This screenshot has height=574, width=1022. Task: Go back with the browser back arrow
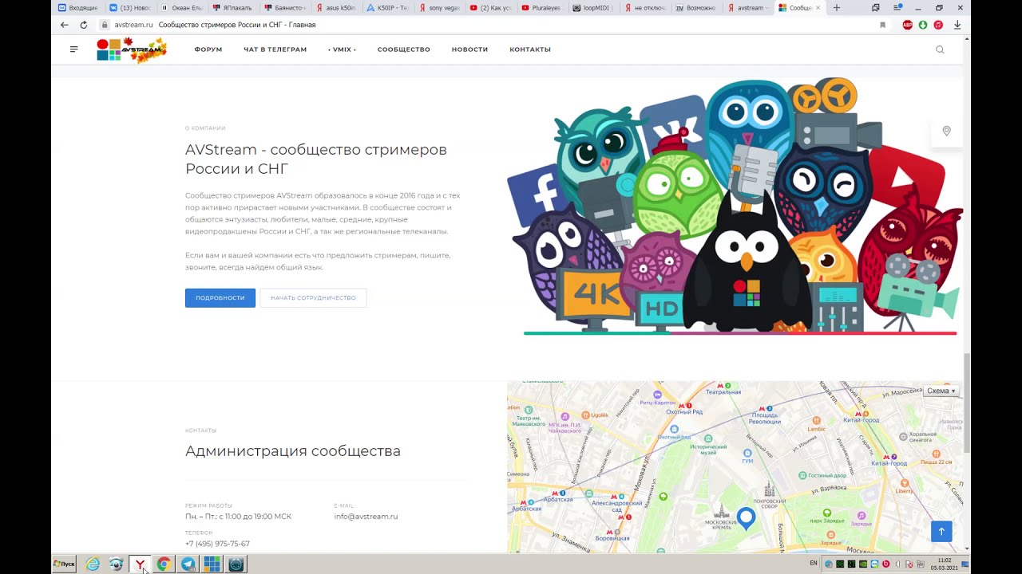[x=64, y=25]
